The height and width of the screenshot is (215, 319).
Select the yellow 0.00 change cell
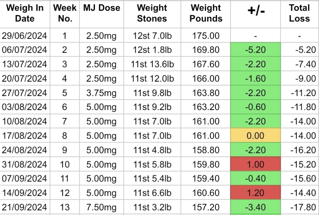(255, 136)
